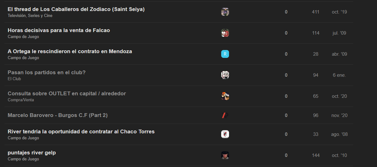377x167 pixels.
Task: Open the 'El Club' category link
Action: click(x=14, y=79)
